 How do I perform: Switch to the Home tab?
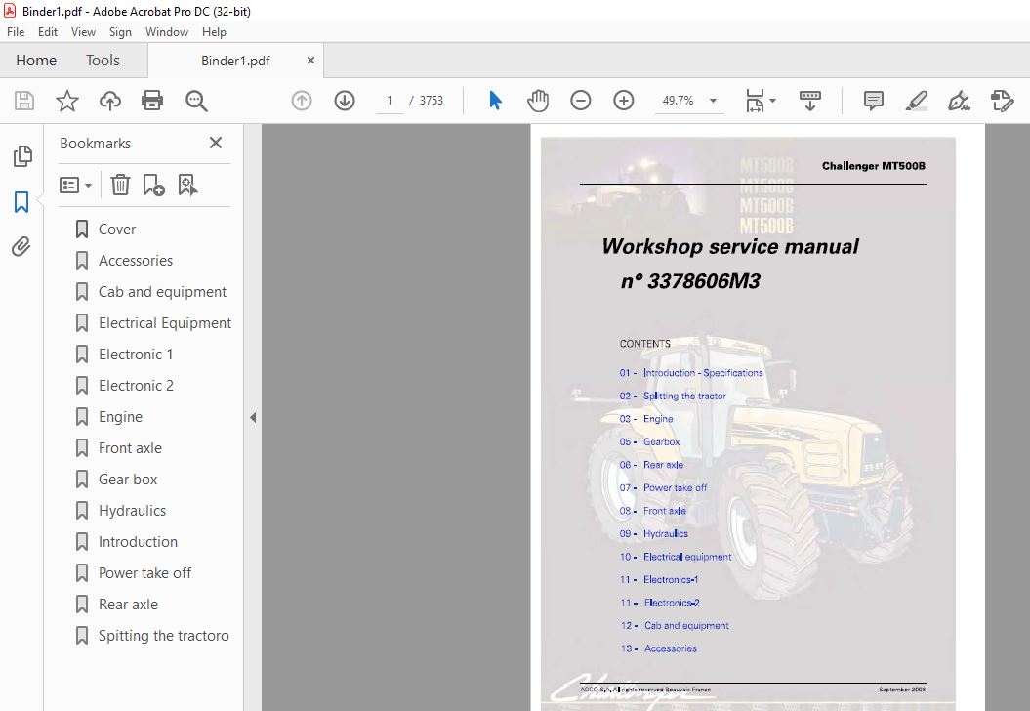pyautogui.click(x=36, y=61)
